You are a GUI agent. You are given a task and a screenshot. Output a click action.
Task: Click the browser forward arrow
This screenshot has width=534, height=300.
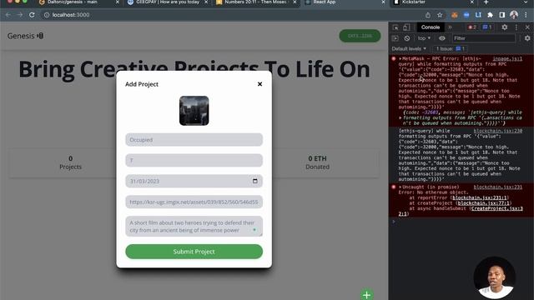click(x=20, y=15)
